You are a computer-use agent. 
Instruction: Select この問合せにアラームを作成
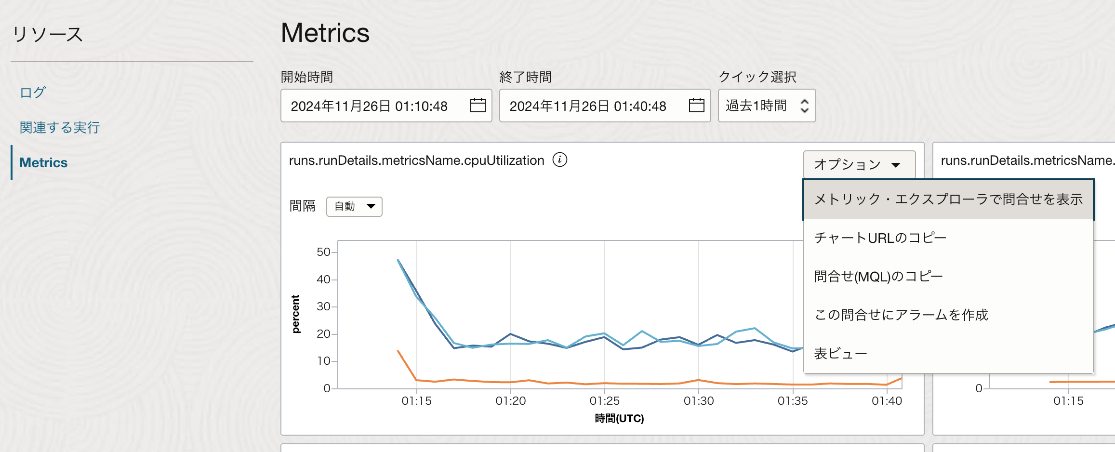(948, 315)
